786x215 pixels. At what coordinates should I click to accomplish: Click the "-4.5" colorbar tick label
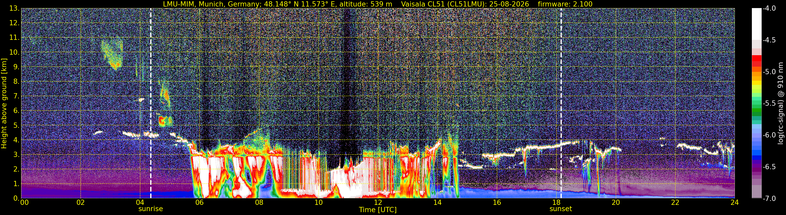click(x=769, y=40)
